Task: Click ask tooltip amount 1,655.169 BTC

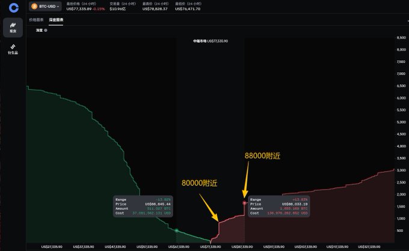Action: [x=294, y=208]
